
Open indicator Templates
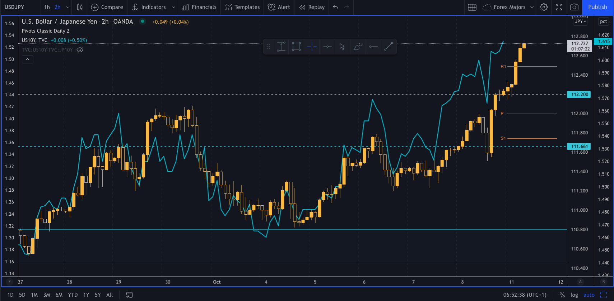[x=242, y=7]
